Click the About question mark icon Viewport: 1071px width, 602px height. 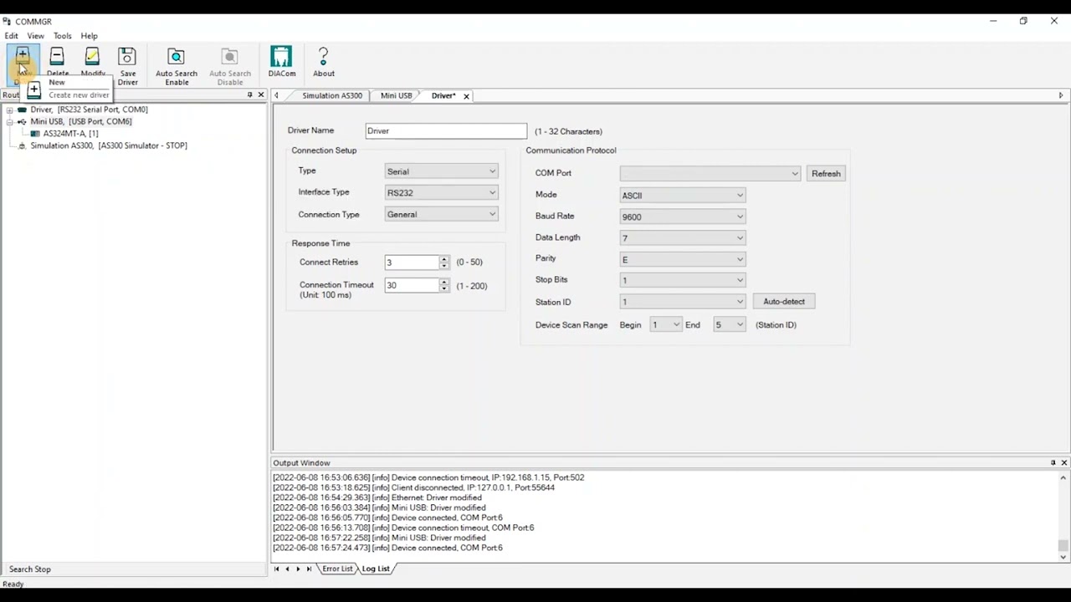324,56
